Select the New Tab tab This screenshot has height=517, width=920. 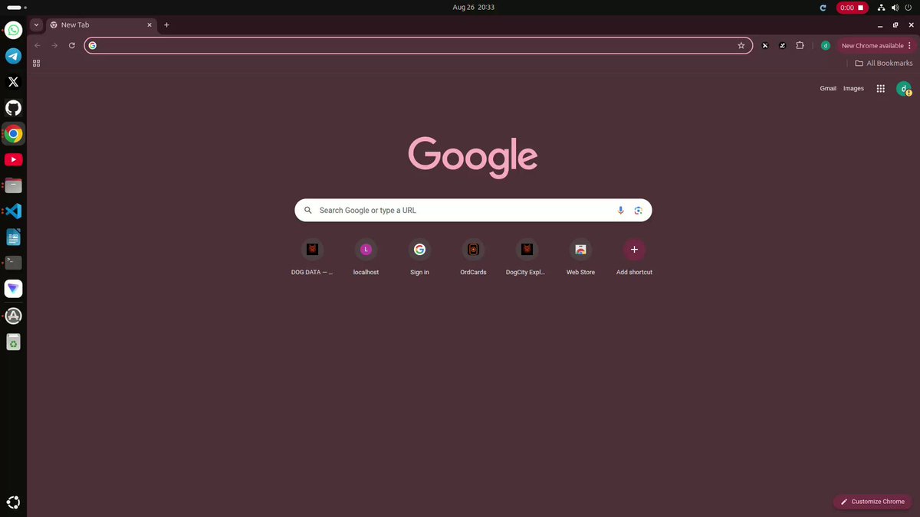pyautogui.click(x=100, y=25)
